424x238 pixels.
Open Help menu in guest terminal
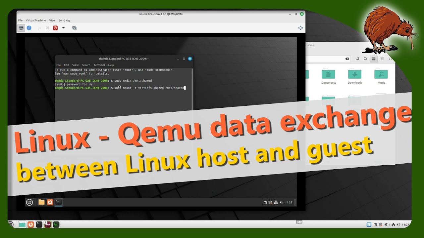(111, 65)
